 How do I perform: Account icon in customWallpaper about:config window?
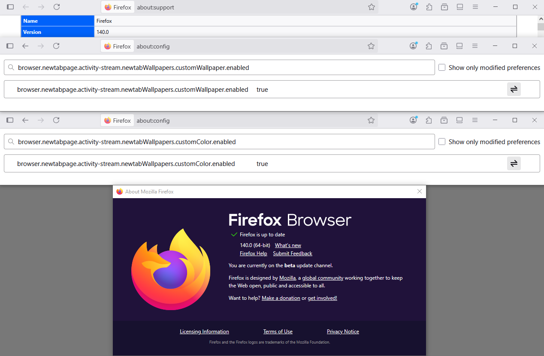[413, 46]
